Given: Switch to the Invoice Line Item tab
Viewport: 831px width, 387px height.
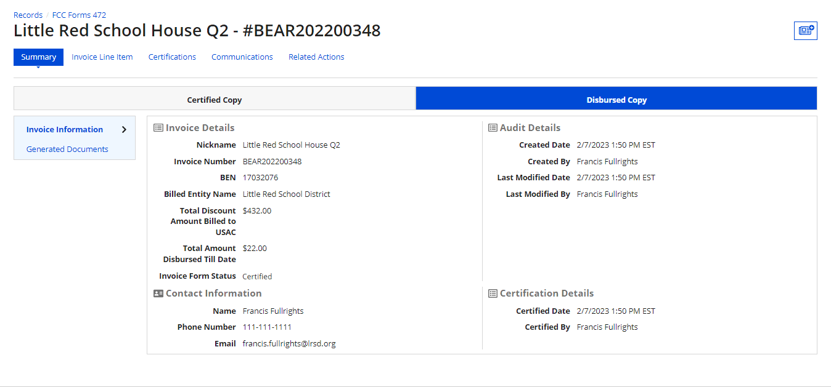Looking at the screenshot, I should click(x=102, y=57).
